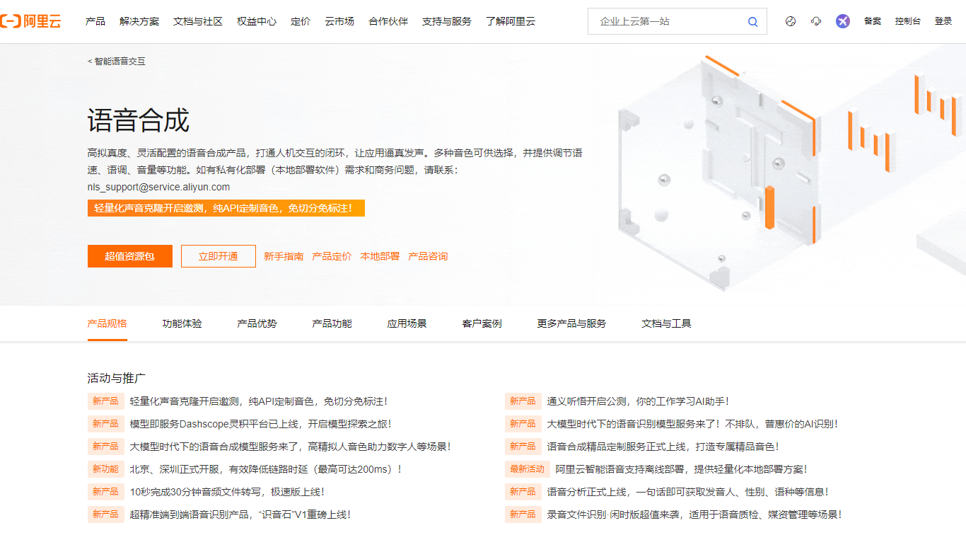Click the 新功能 tag

click(x=106, y=469)
